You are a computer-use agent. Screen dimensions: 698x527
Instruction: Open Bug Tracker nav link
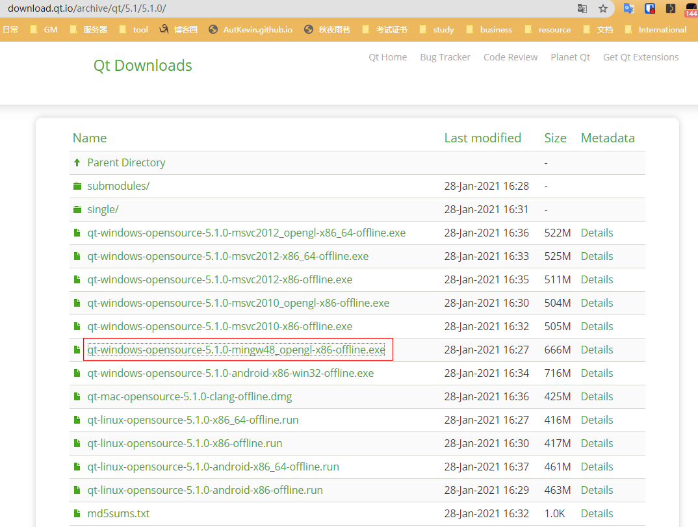coord(445,57)
